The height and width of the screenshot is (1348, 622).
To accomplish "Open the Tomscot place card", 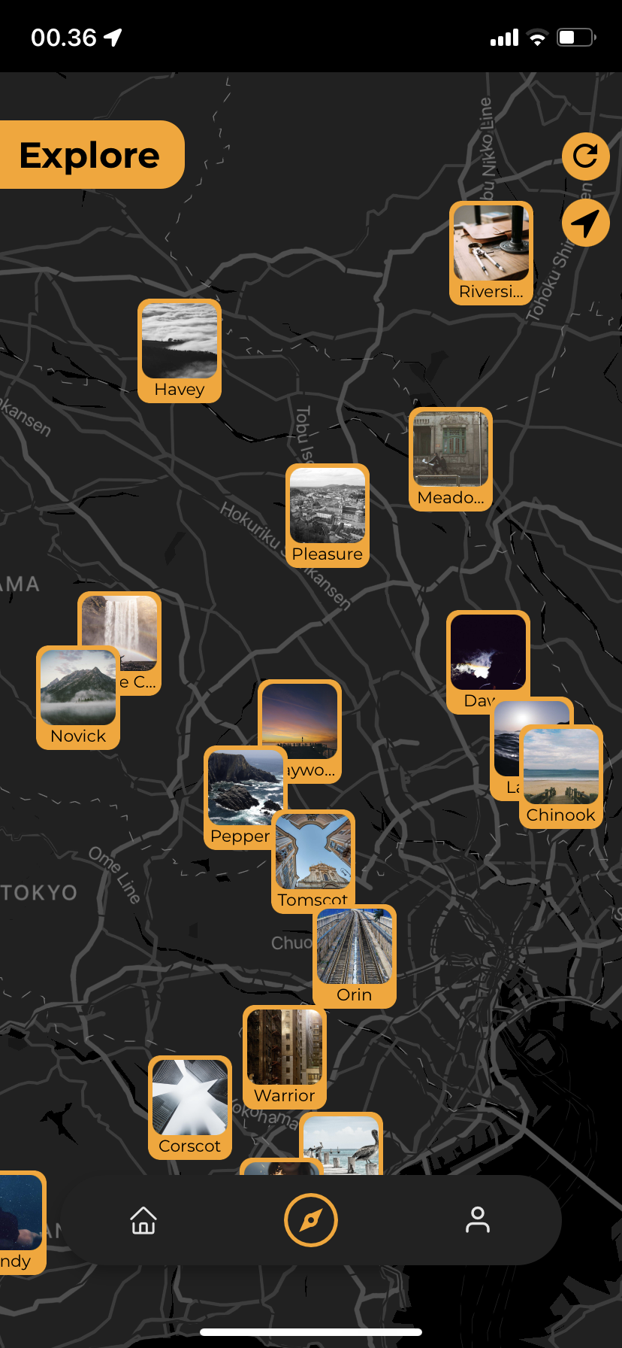I will (x=313, y=861).
